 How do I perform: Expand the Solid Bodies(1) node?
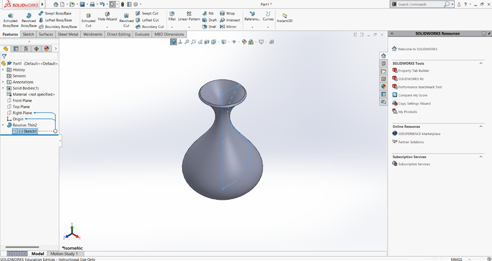click(x=3, y=88)
